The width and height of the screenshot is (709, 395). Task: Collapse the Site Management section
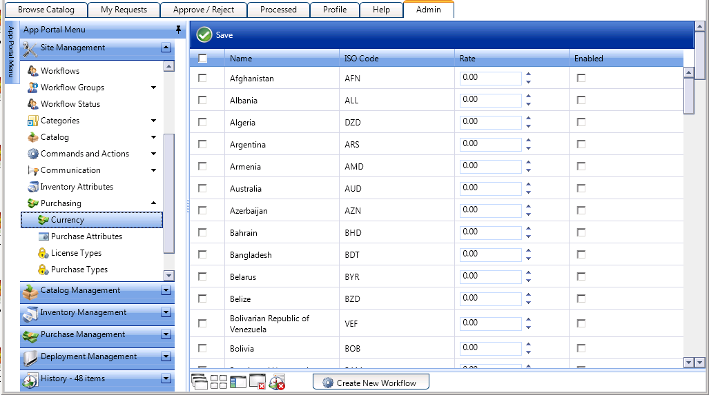tap(166, 48)
